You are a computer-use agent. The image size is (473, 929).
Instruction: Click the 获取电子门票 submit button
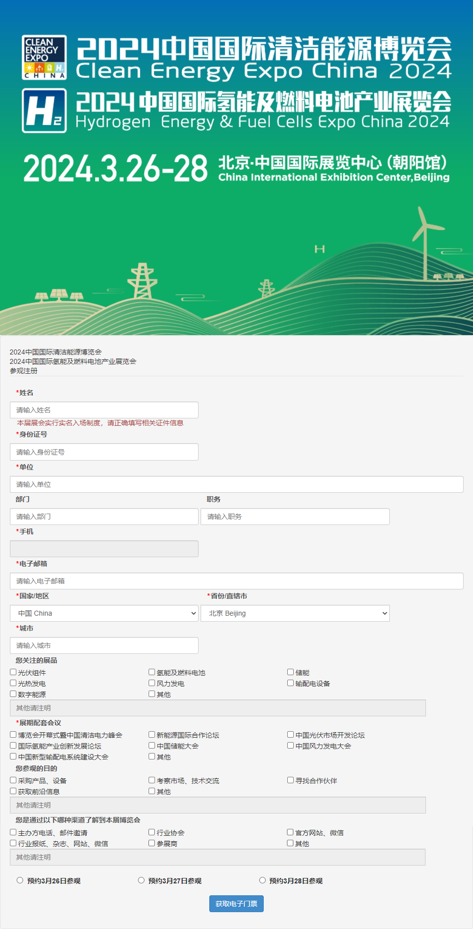point(236,904)
